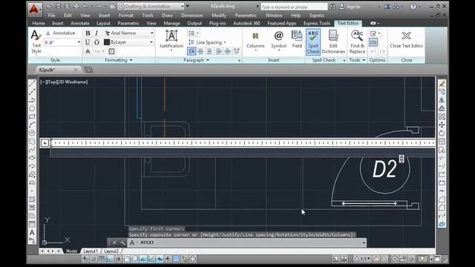Click the Table tool in the left toolbar
Viewport: 475px width, 267px height.
click(x=32, y=224)
